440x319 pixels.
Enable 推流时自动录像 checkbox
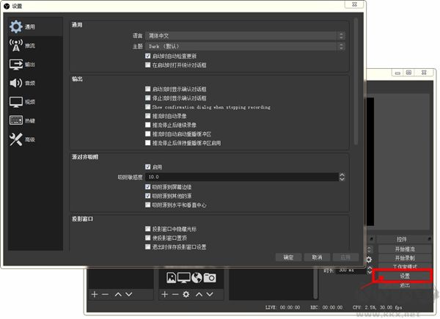tap(148, 116)
